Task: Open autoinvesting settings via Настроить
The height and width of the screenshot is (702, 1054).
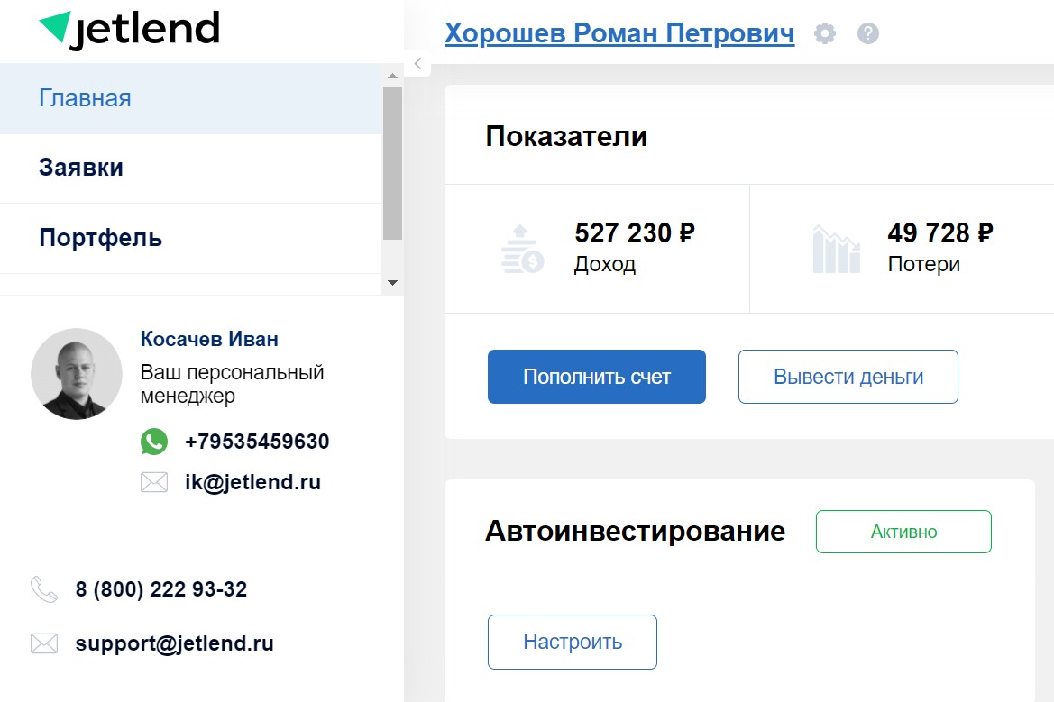Action: pos(572,642)
